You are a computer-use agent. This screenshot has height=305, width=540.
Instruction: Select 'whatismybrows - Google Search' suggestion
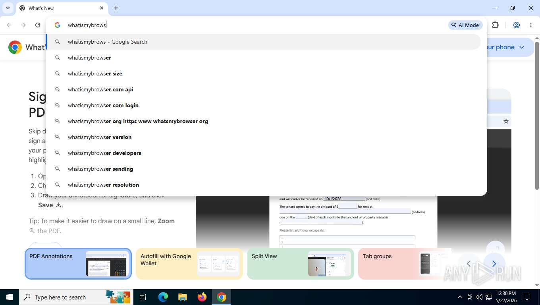point(264,42)
